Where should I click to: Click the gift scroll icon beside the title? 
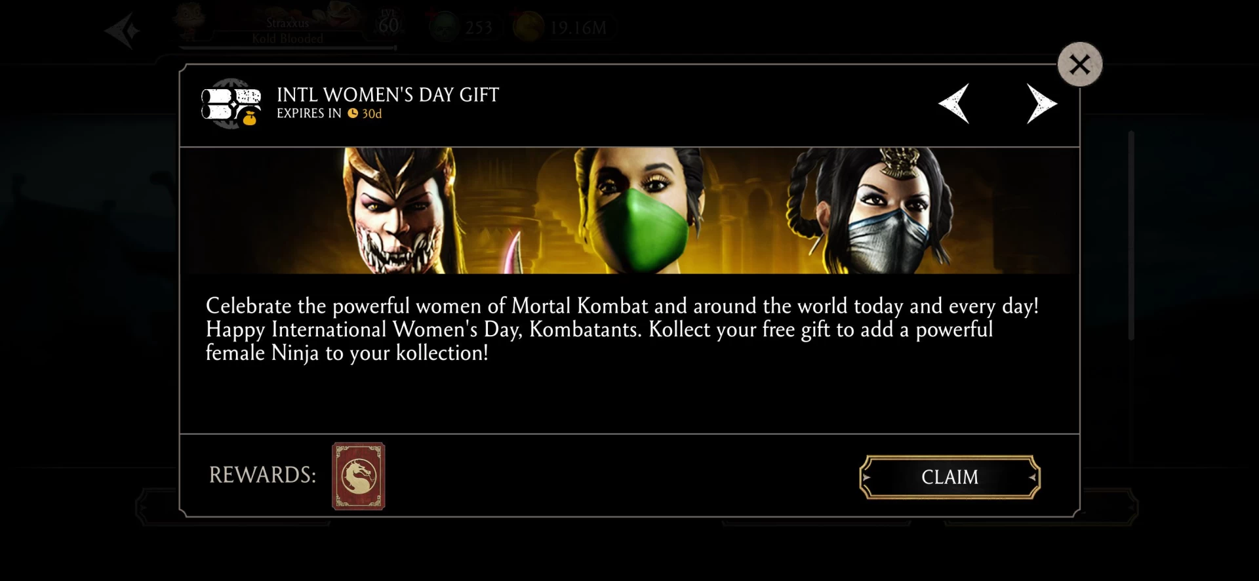coord(231,104)
